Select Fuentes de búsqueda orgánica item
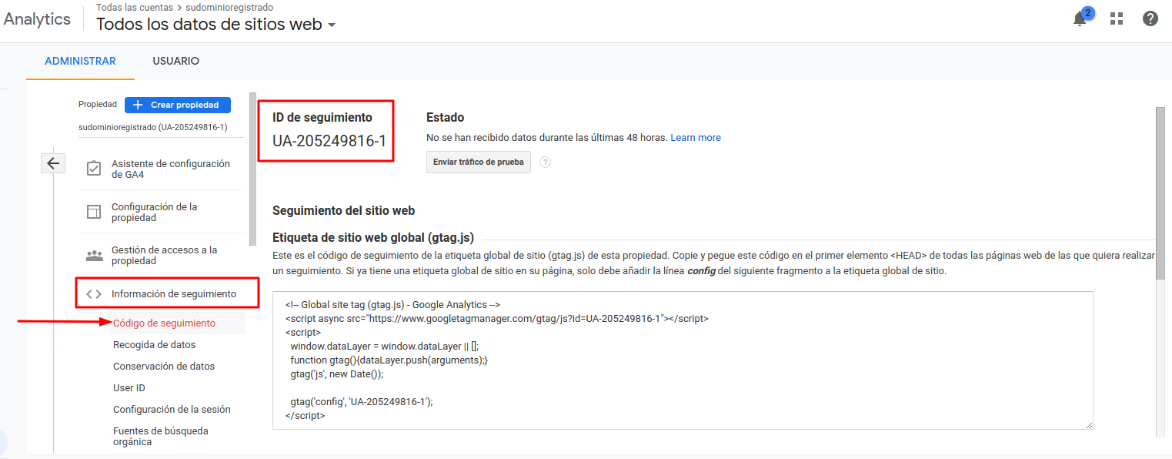The height and width of the screenshot is (459, 1172). (160, 436)
